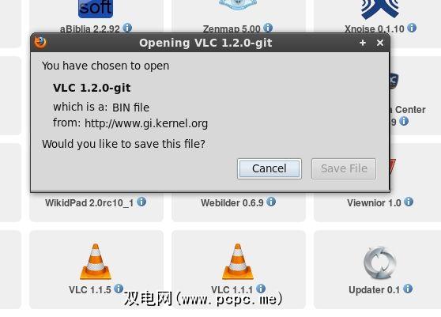Open VLC 1.1.5 cone icon
The height and width of the screenshot is (317, 441).
pos(96,262)
